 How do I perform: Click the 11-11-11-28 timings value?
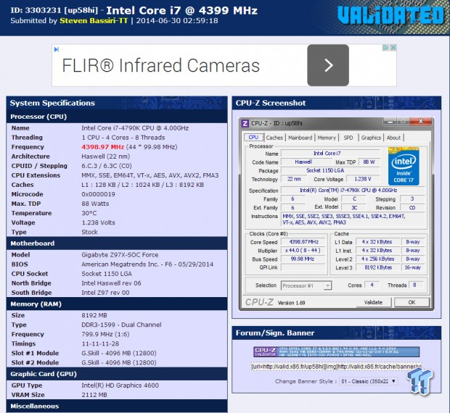(100, 343)
